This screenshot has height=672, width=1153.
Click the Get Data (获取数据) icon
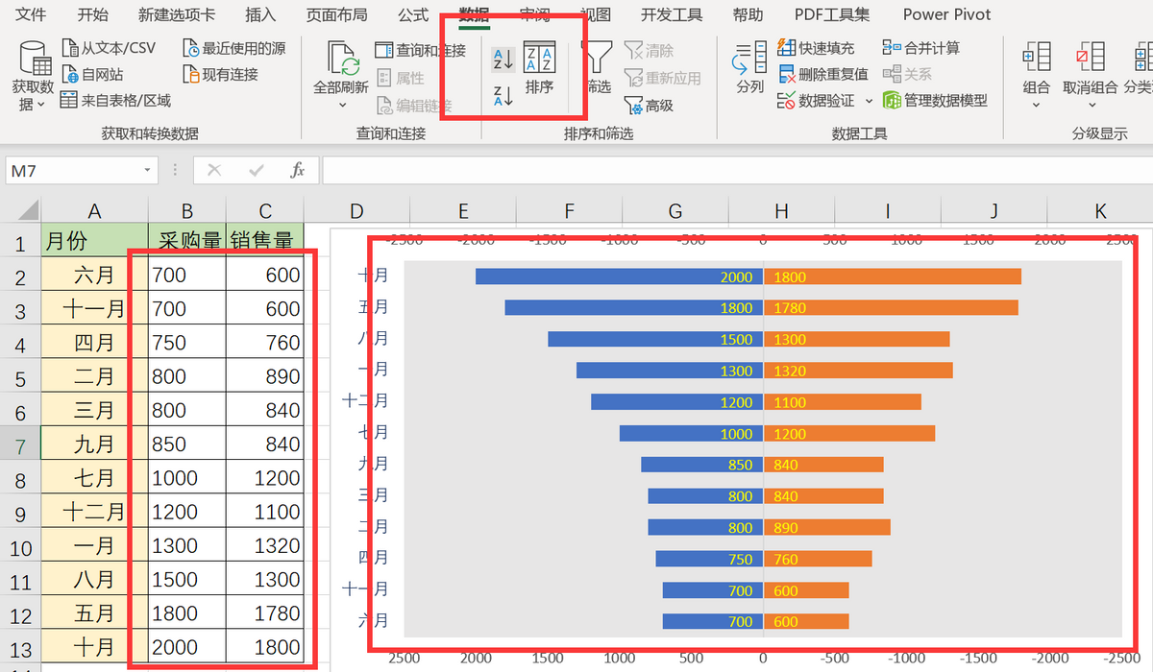[x=37, y=58]
